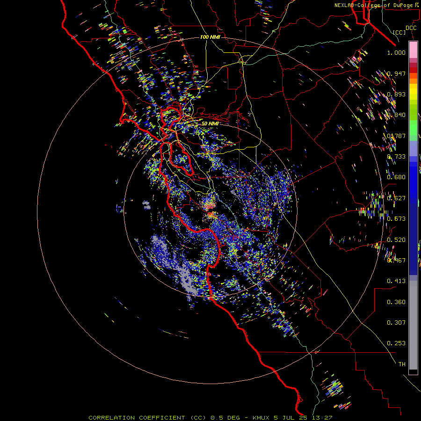Click the NEXLAB-College of DuPage label

[377, 5]
